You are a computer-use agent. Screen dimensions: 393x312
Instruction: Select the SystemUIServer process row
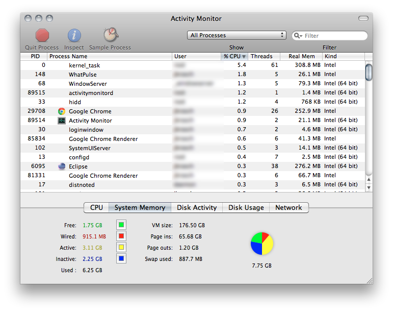pos(193,148)
